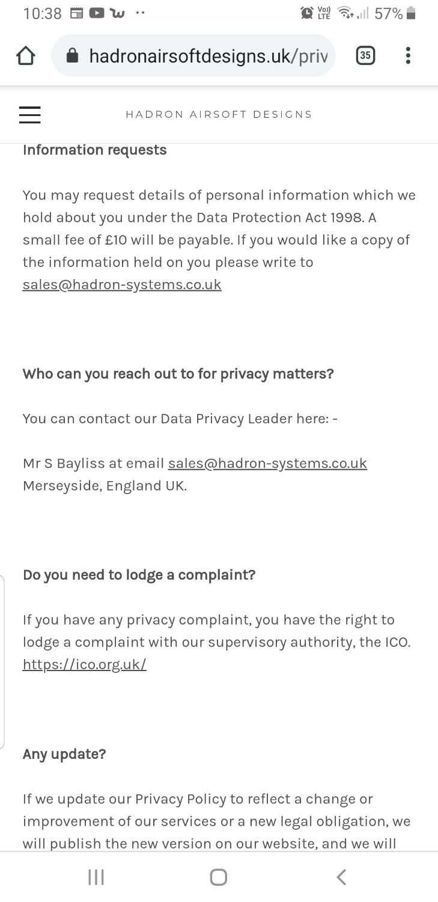Tap the hadronairsoftdesigns.uk address bar

[x=207, y=56]
